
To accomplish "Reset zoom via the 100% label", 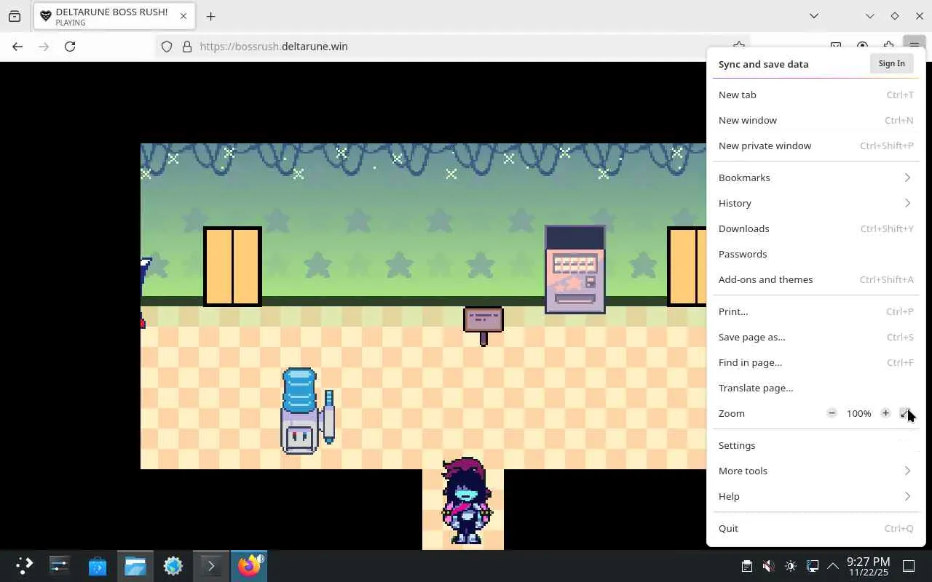I will pos(858,413).
